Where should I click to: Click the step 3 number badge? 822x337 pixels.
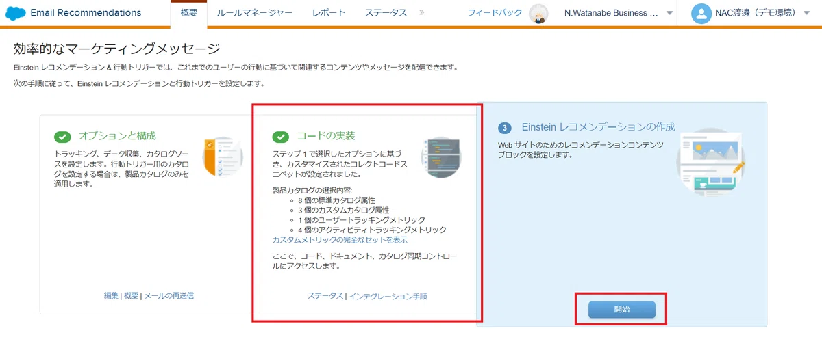pyautogui.click(x=505, y=128)
